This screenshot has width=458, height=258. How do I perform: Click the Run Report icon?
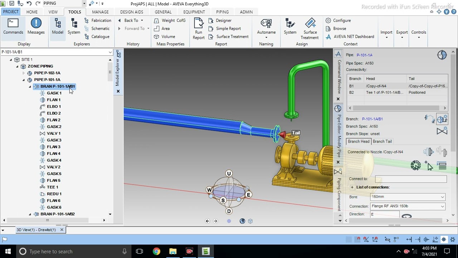199,29
